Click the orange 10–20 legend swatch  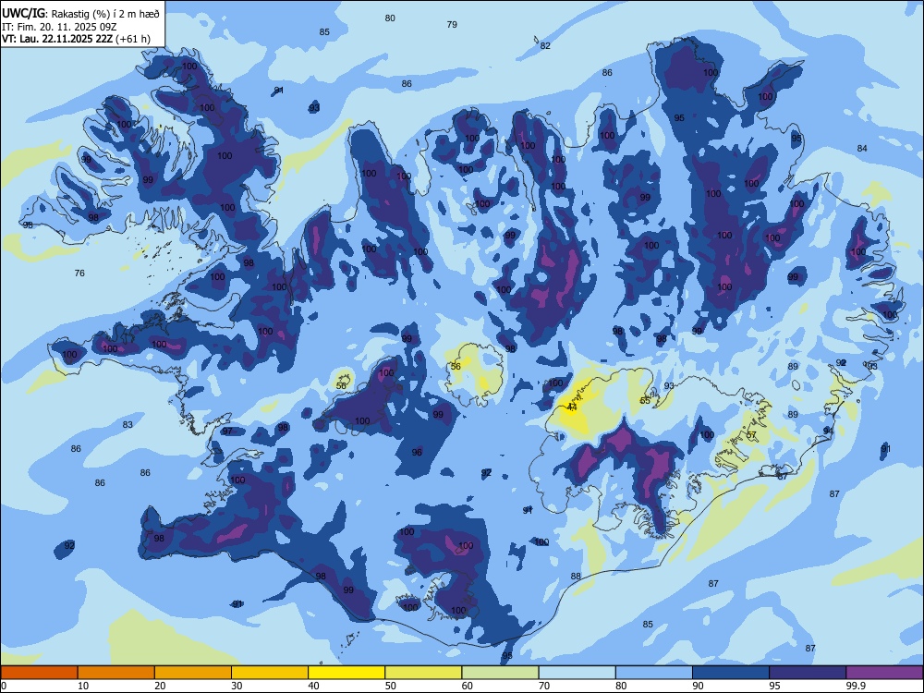coord(116,673)
